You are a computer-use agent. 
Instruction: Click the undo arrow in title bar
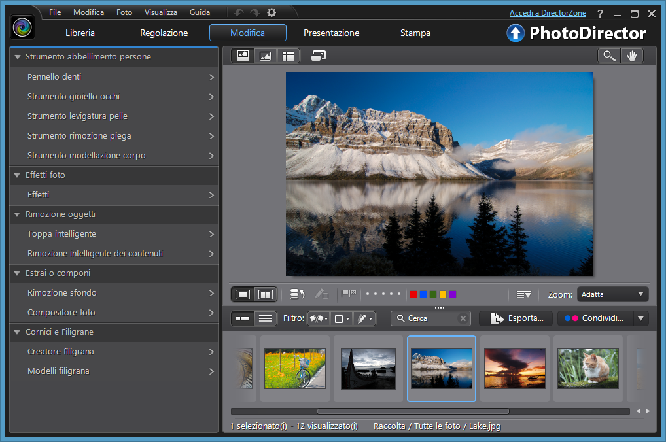[x=239, y=12]
